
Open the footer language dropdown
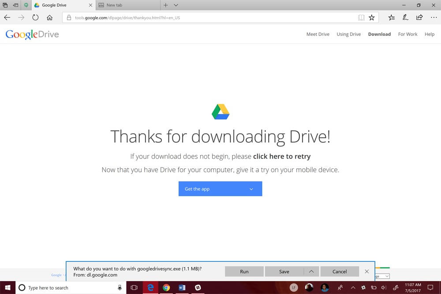pos(383,276)
